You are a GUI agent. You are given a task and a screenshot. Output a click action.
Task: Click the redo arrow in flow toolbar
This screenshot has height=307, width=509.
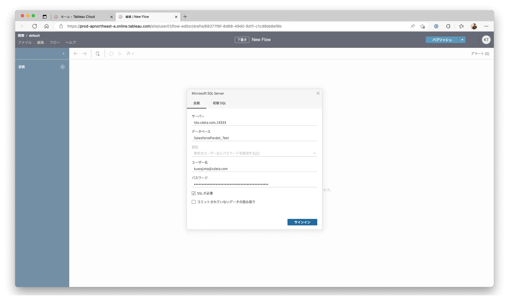[84, 54]
